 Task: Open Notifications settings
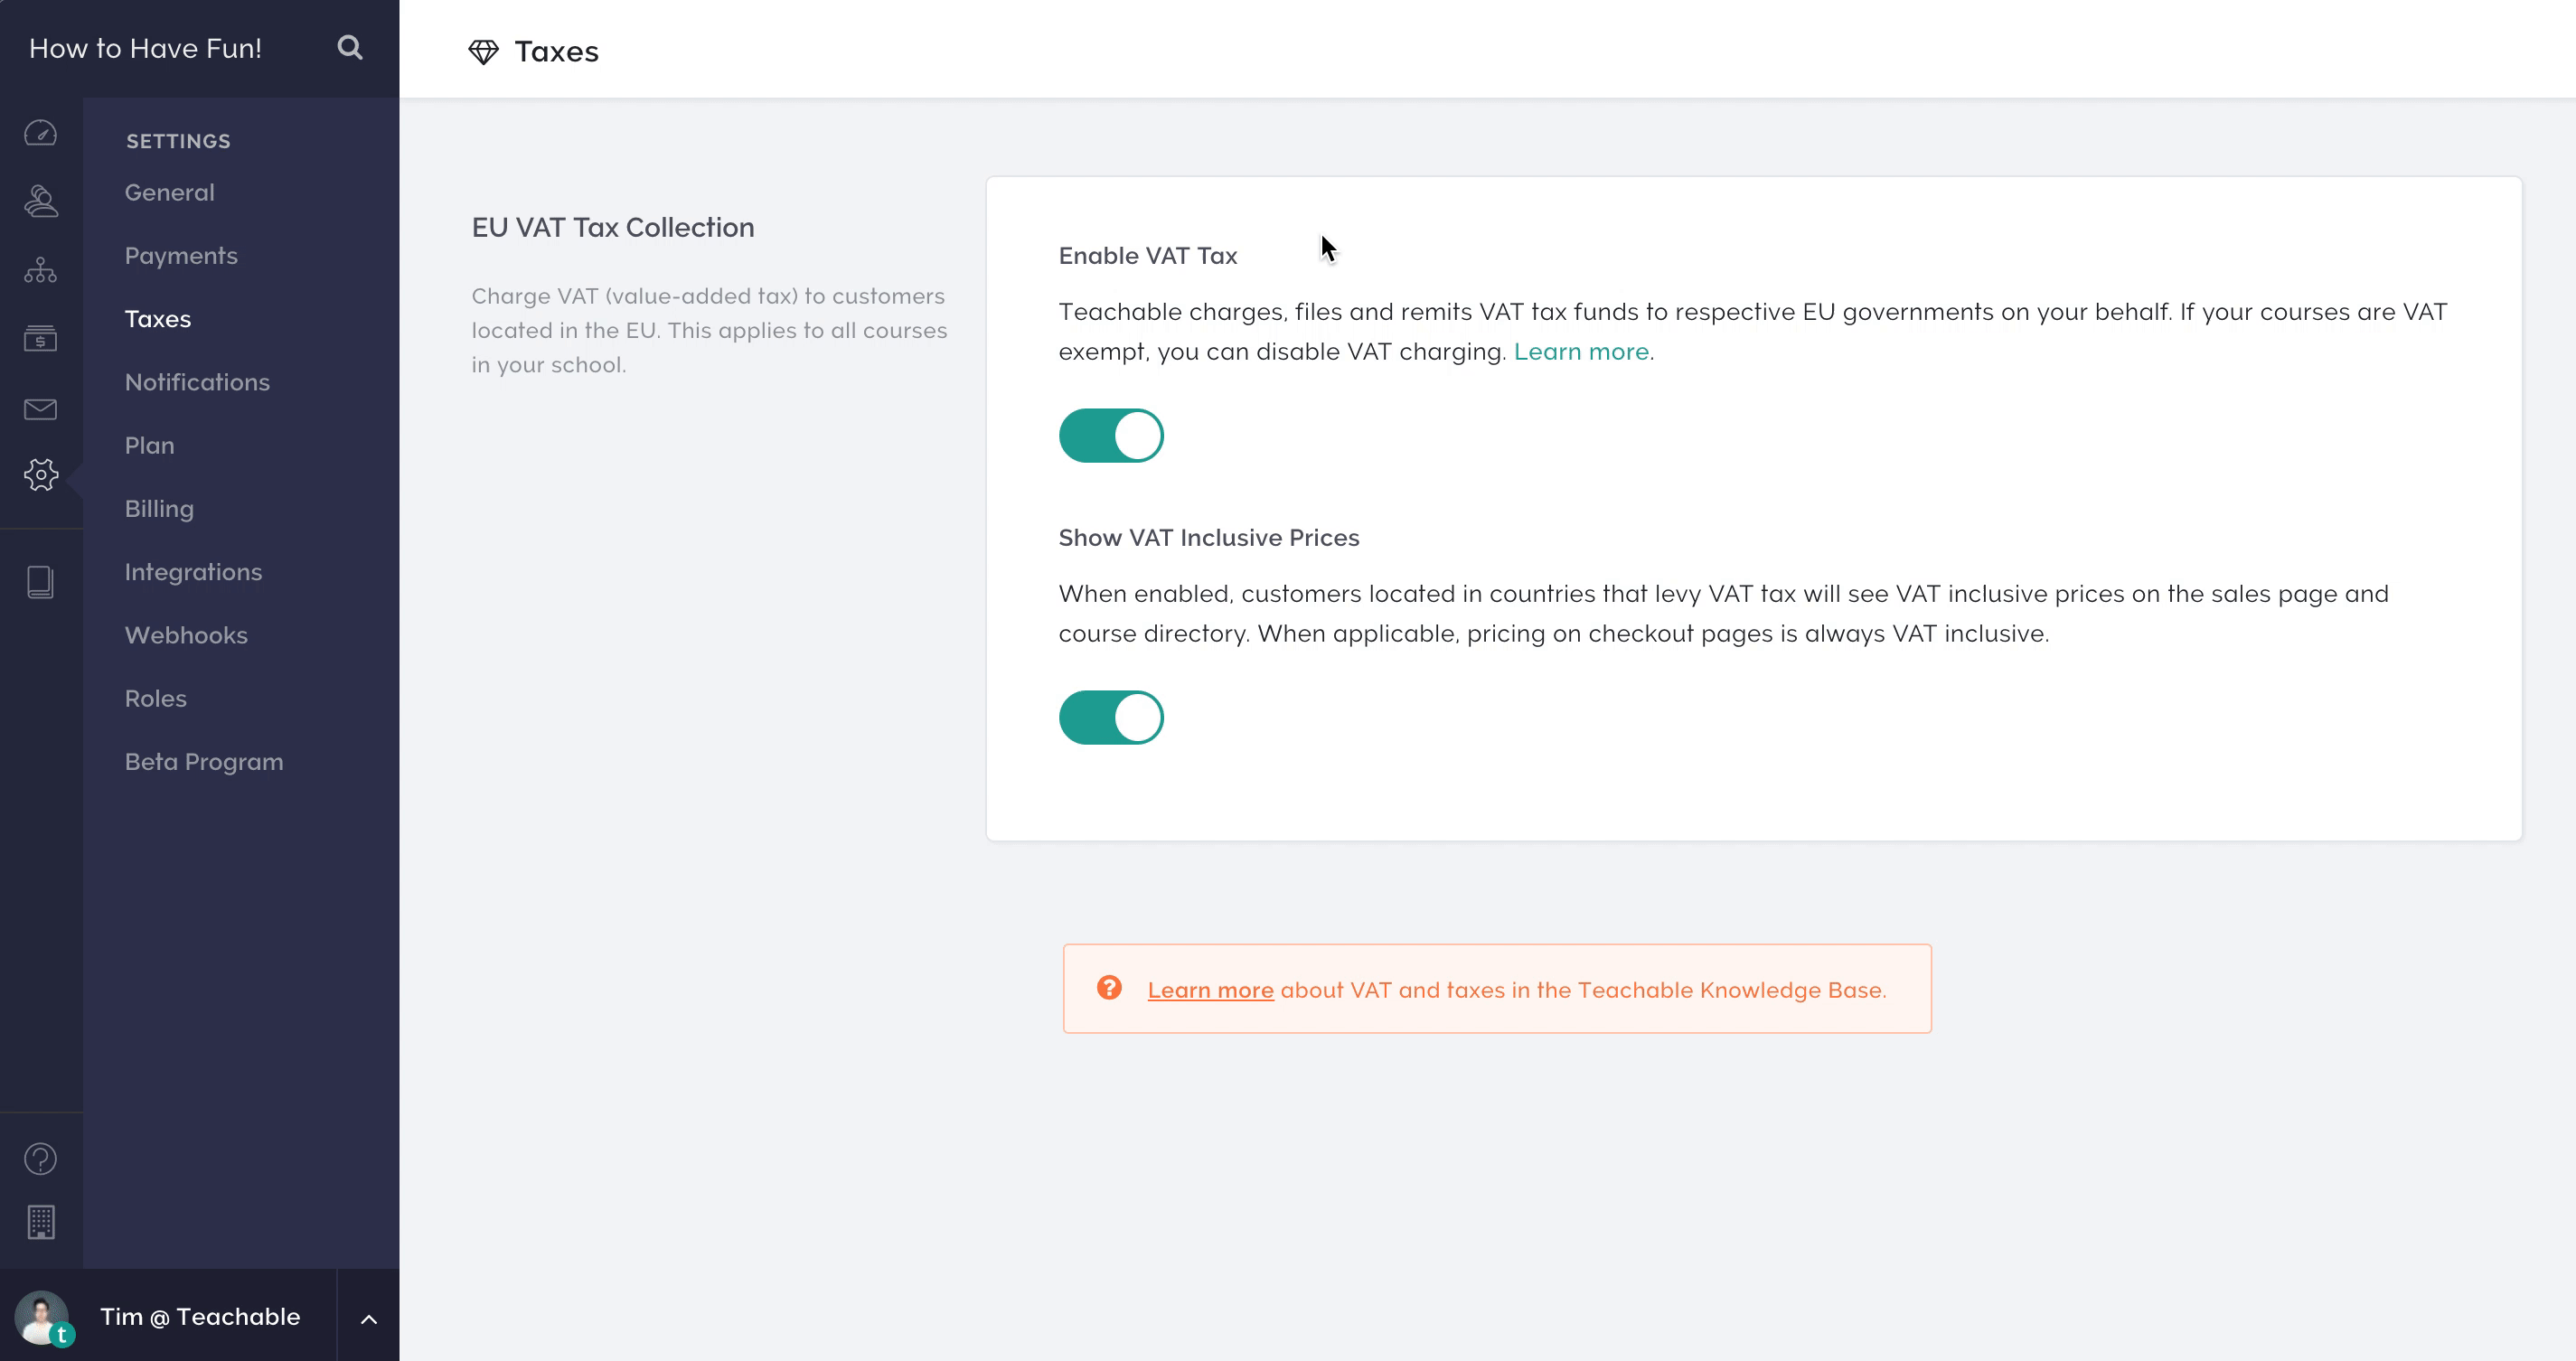pyautogui.click(x=197, y=382)
